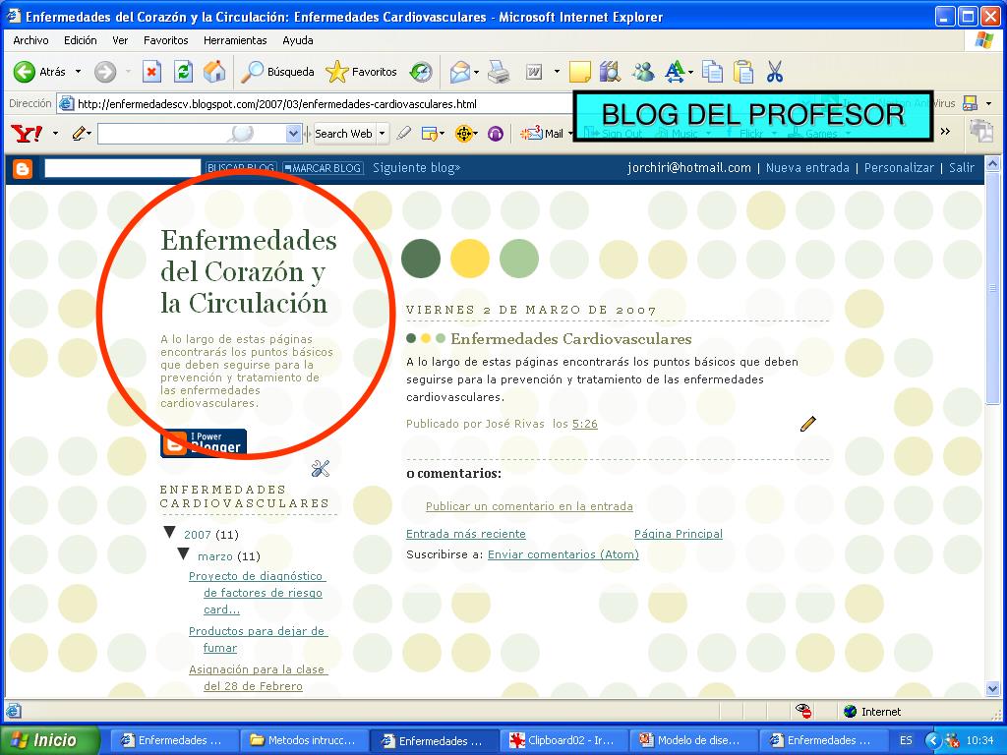Image resolution: width=1007 pixels, height=755 pixels.
Task: Open the text size dropdown arrow
Action: point(690,72)
